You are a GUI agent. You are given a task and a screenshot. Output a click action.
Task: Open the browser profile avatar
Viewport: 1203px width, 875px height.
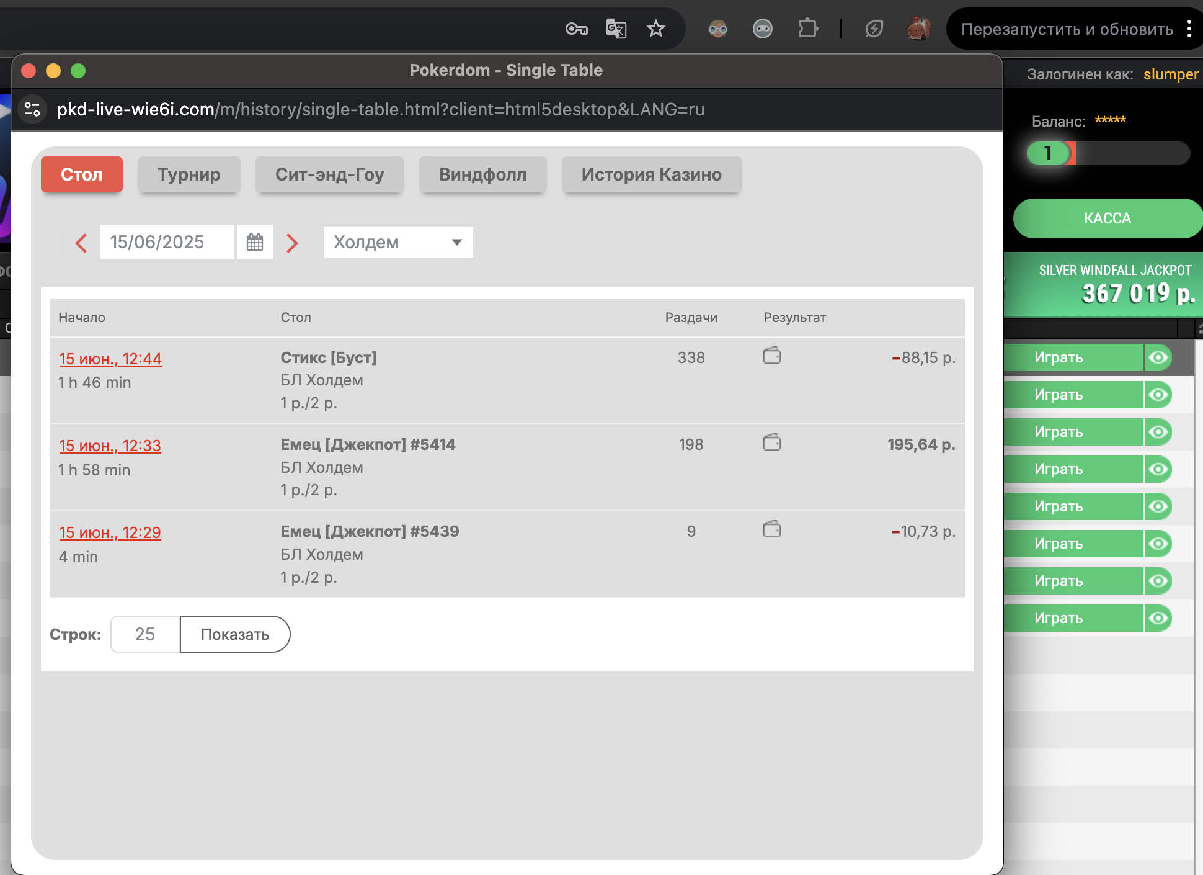[918, 29]
